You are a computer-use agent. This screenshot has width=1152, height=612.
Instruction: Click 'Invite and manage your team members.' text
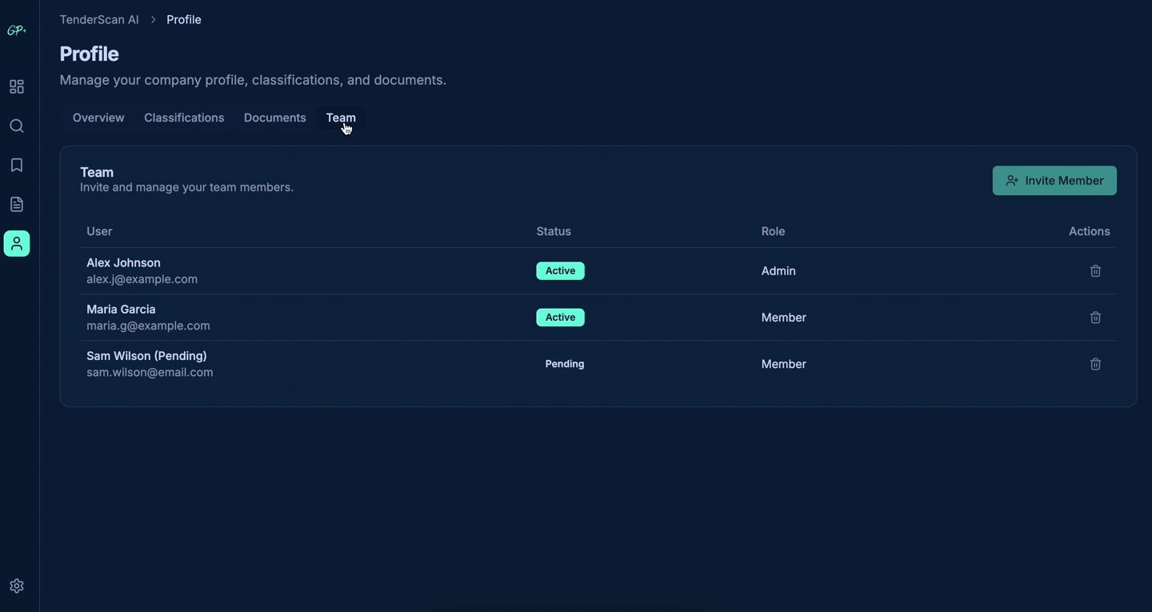click(x=186, y=187)
